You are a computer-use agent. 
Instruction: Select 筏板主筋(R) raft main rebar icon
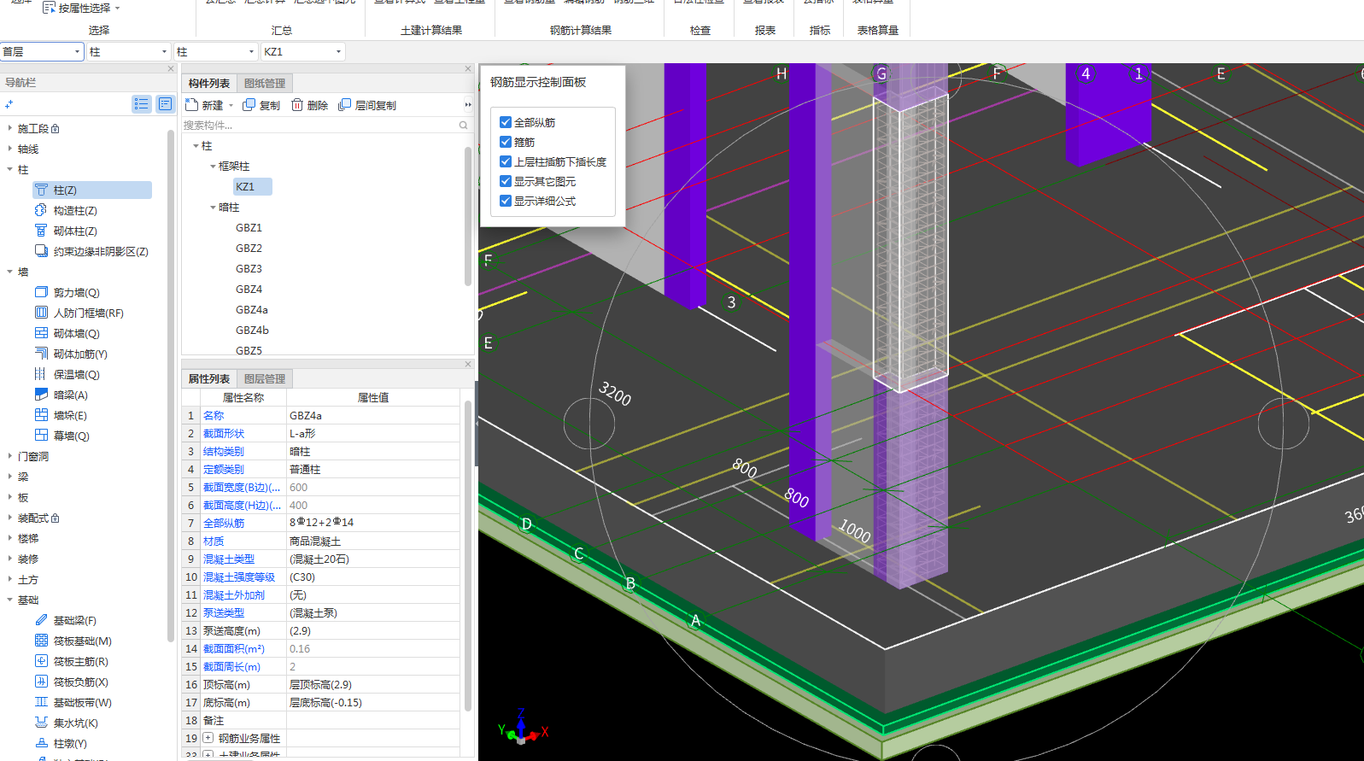[41, 661]
